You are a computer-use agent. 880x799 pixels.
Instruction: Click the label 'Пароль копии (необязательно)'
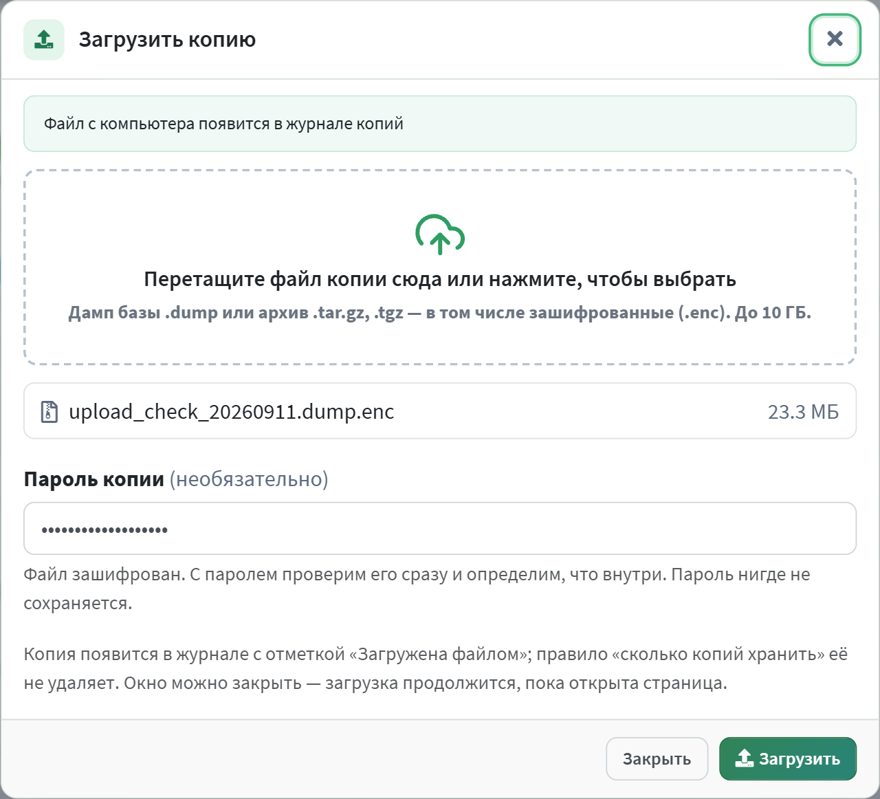pyautogui.click(x=176, y=479)
